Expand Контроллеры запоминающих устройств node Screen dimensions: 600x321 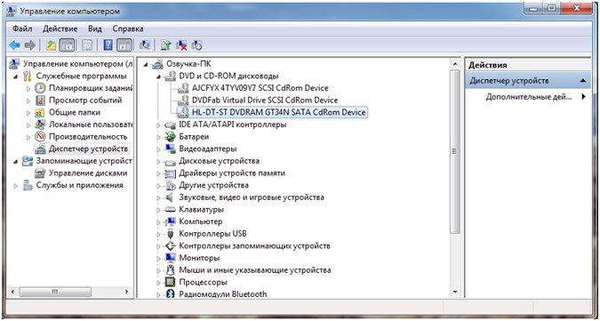coord(158,246)
